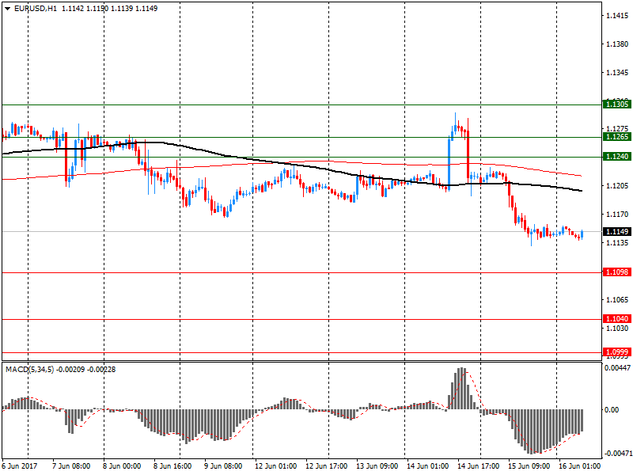This screenshot has height=475, width=633.
Task: Click the 16 Jun 01:00 time axis label
Action: [579, 466]
